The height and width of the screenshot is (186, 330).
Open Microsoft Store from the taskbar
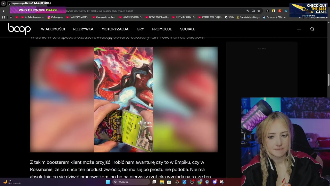pyautogui.click(x=169, y=182)
